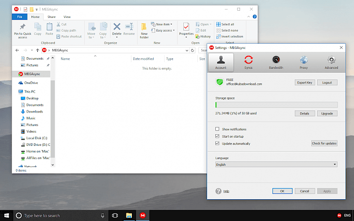Click Cut in the Clipboard group

(62, 24)
